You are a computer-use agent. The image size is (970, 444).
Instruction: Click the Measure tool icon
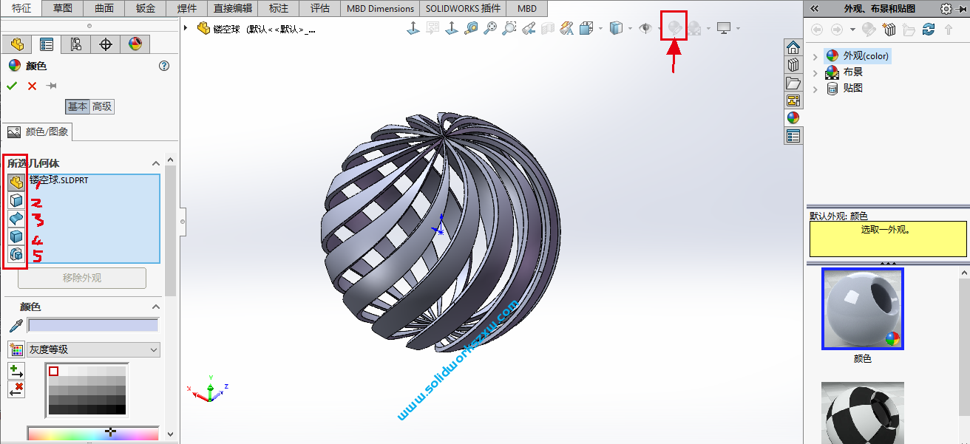point(470,28)
